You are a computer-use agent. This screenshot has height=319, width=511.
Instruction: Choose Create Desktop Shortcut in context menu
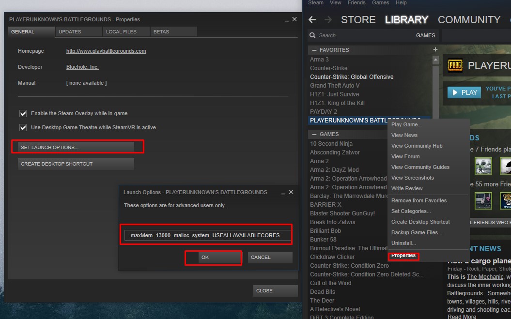428,222
